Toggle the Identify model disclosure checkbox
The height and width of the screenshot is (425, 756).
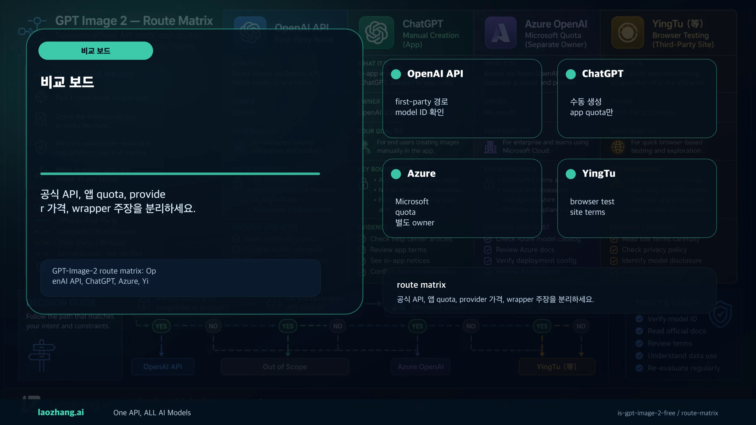pos(614,261)
